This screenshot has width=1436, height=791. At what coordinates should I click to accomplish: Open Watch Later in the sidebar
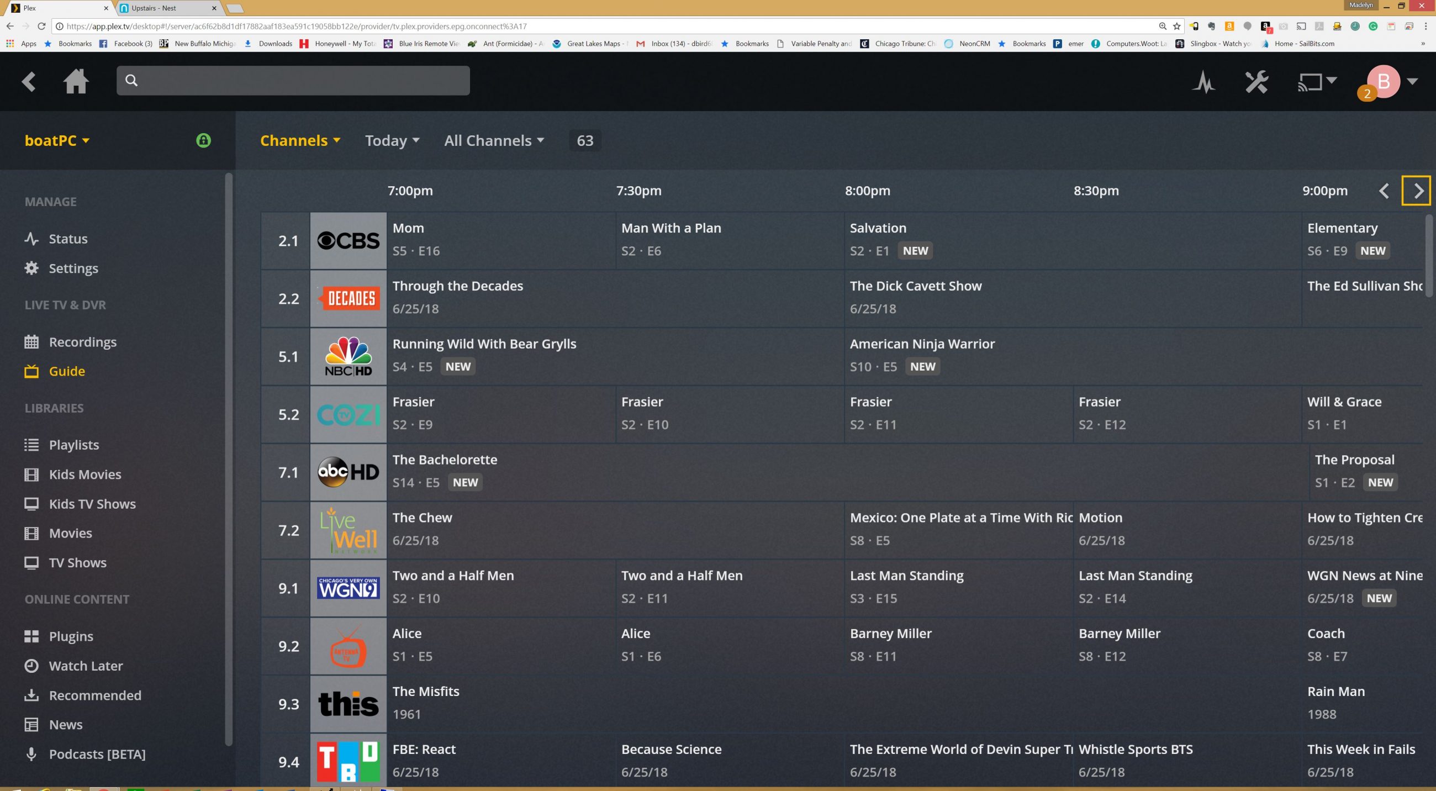pos(86,666)
